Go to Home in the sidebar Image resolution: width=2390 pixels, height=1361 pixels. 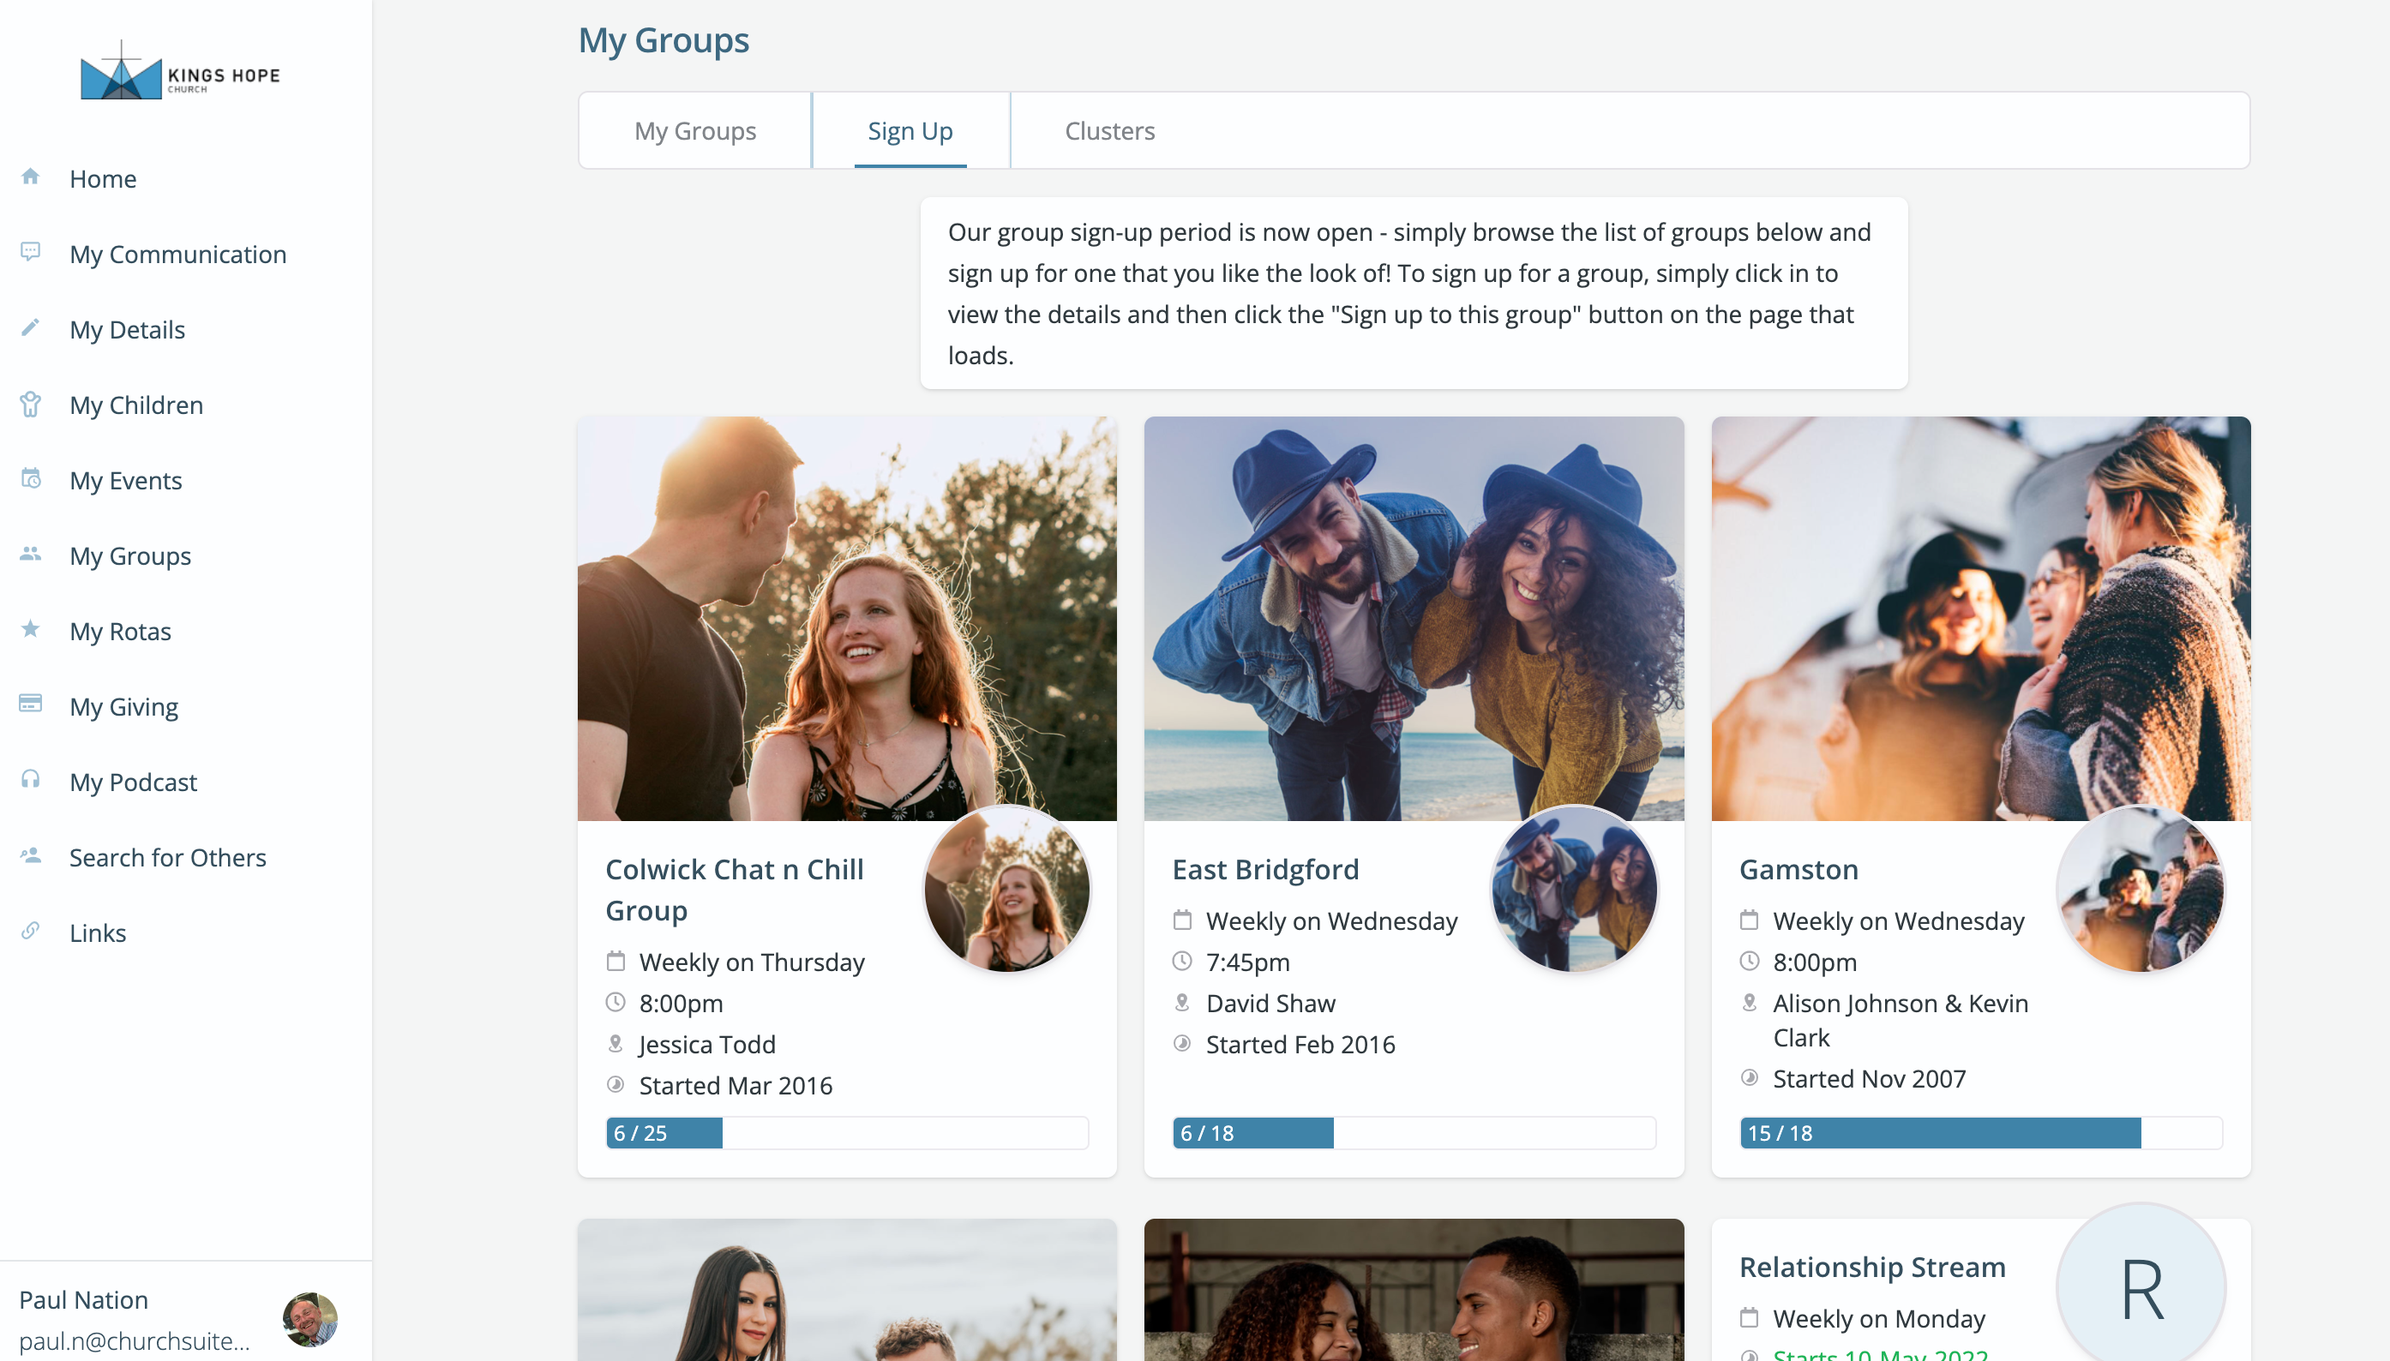(x=103, y=178)
